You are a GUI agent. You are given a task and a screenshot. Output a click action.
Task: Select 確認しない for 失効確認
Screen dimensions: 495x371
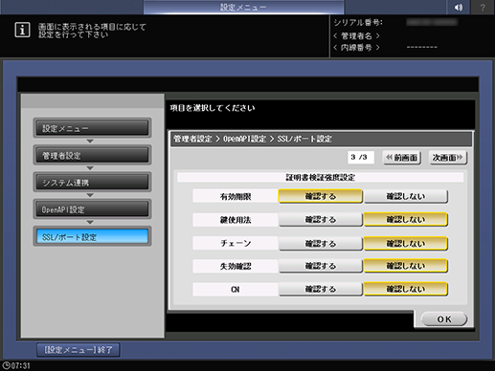pyautogui.click(x=406, y=266)
